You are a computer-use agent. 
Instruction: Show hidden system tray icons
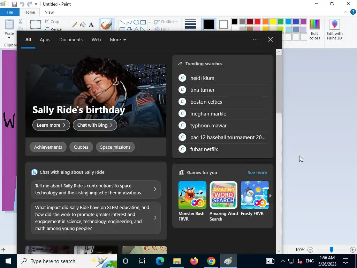[282, 261]
